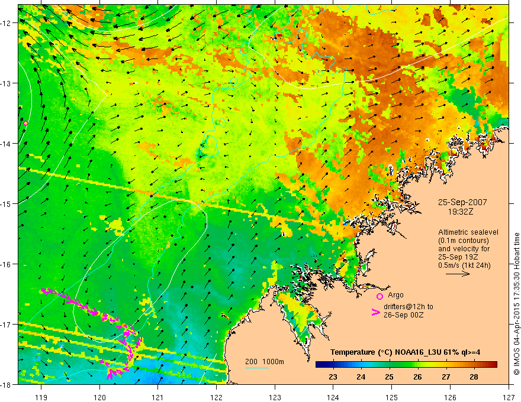Click the latitude axis label '-14'
The width and height of the screenshot is (521, 402).
coord(6,144)
